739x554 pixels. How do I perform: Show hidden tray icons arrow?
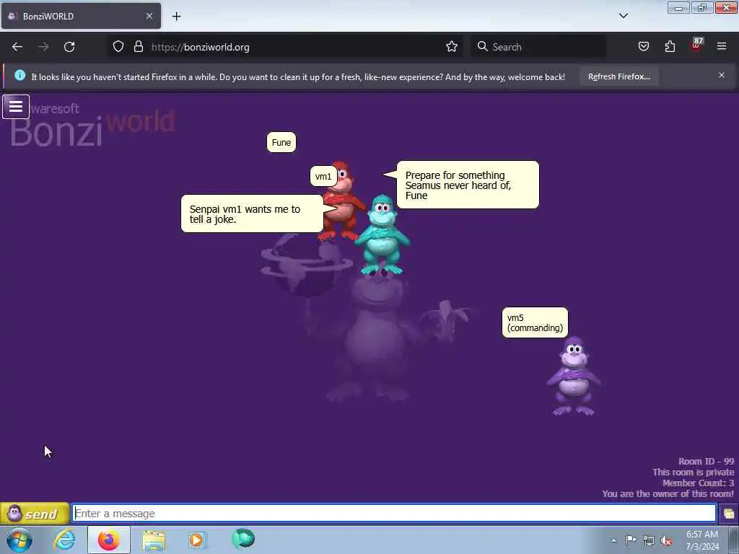pyautogui.click(x=613, y=540)
